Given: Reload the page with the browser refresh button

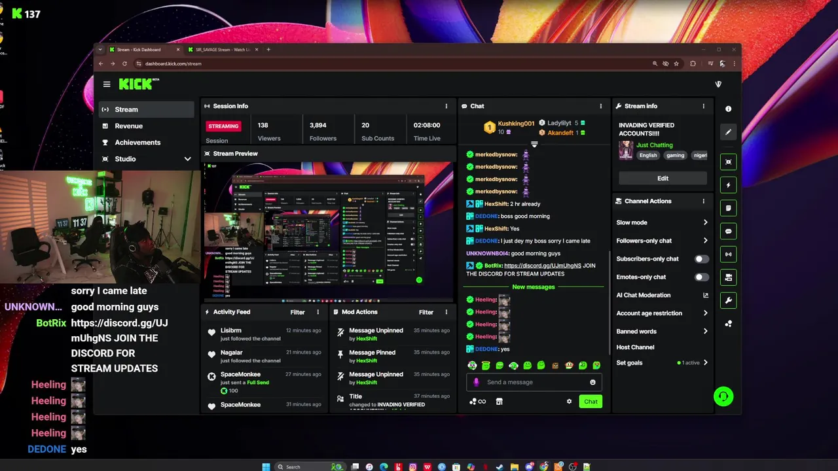Looking at the screenshot, I should click(124, 63).
